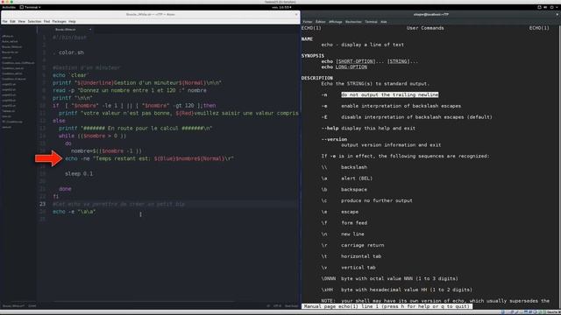Click 'SHORT-OPTION' in the man page synopsis
This screenshot has height=315, width=561.
coord(355,61)
